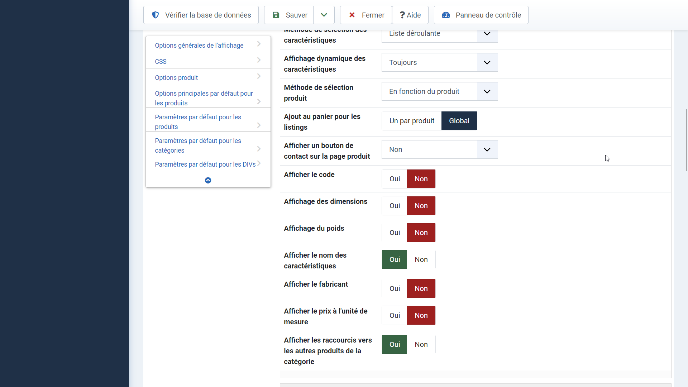The width and height of the screenshot is (688, 387).
Task: Click the question mark Aide icon
Action: [x=402, y=15]
